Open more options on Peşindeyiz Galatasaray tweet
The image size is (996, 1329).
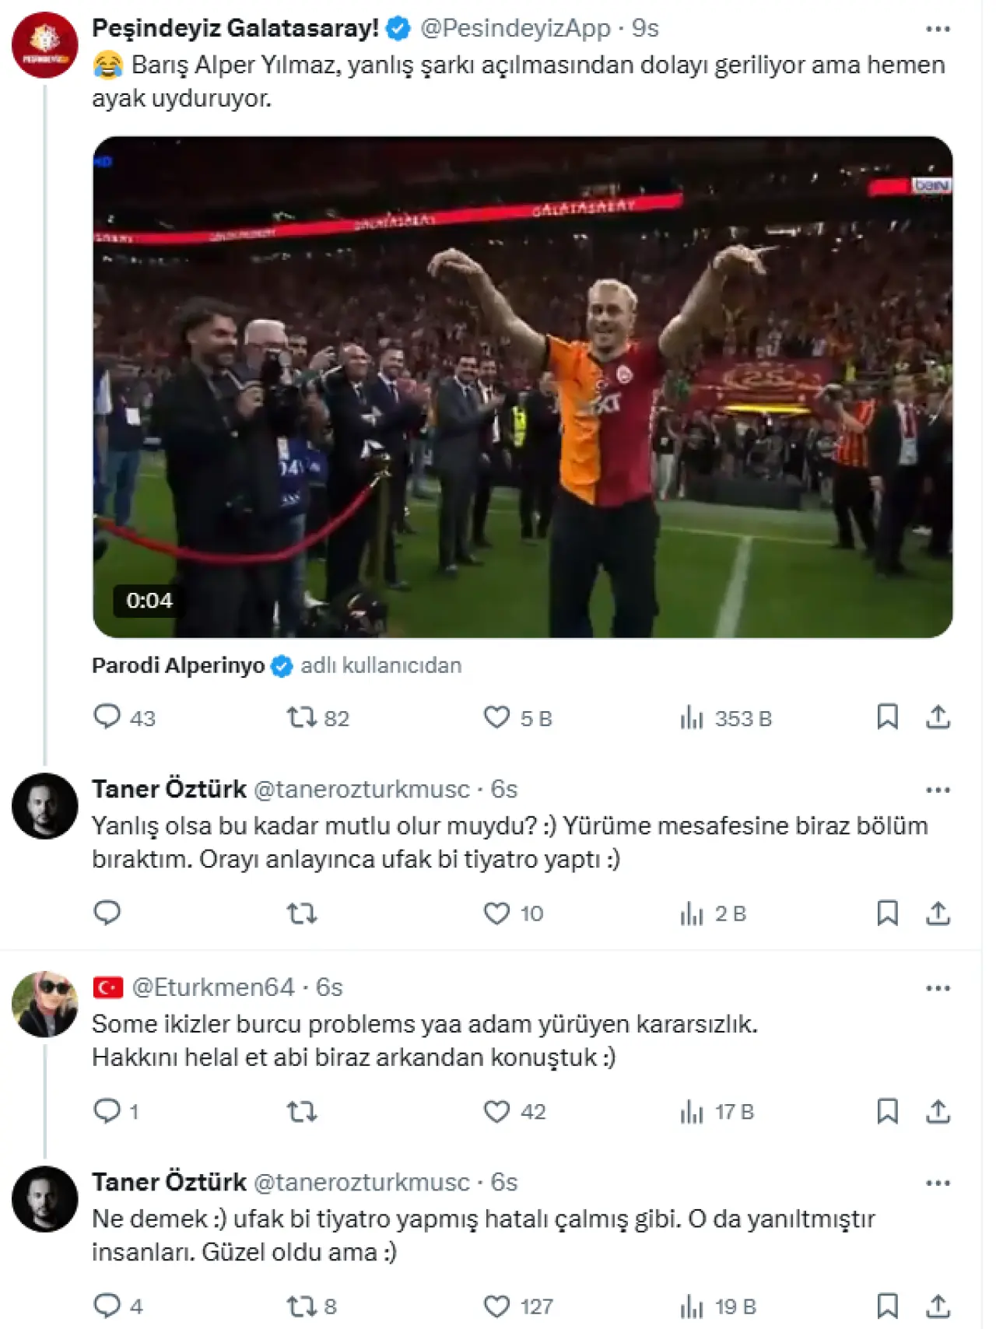938,30
